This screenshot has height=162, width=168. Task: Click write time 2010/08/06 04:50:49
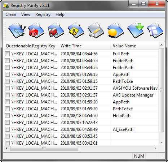coord(79,129)
